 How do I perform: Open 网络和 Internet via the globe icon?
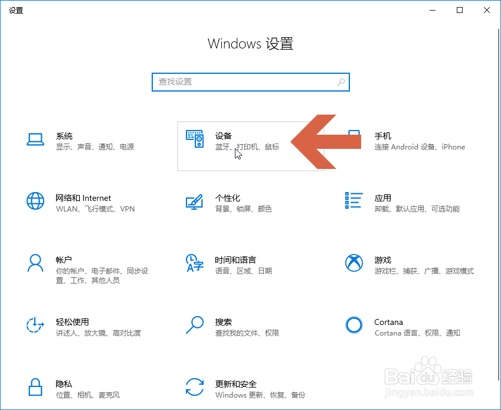pyautogui.click(x=35, y=201)
